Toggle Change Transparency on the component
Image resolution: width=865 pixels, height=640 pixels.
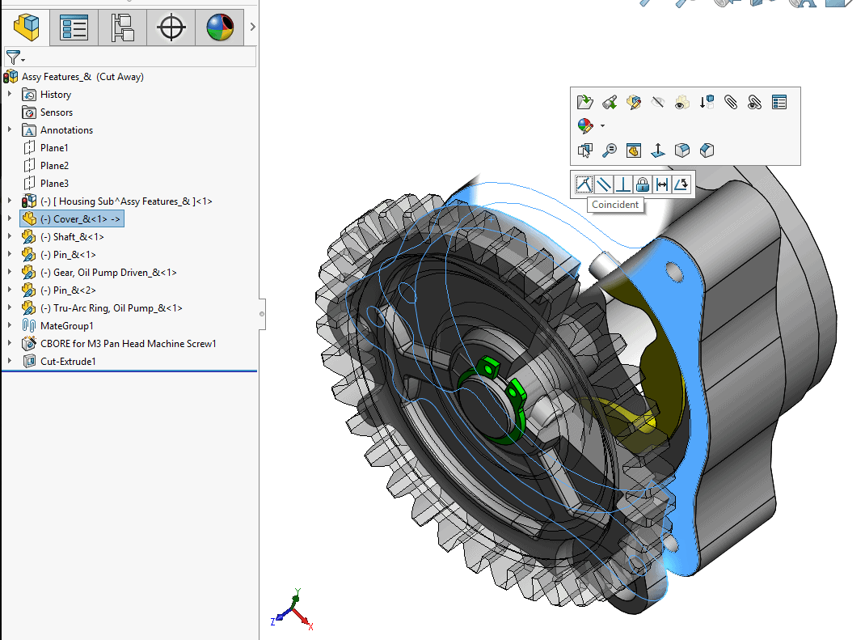click(x=681, y=102)
